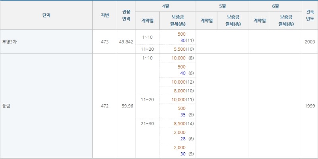Viewport: 318px width, 159px height.
Task: Click the 8,000(10) deposit entry
Action: 184,91
